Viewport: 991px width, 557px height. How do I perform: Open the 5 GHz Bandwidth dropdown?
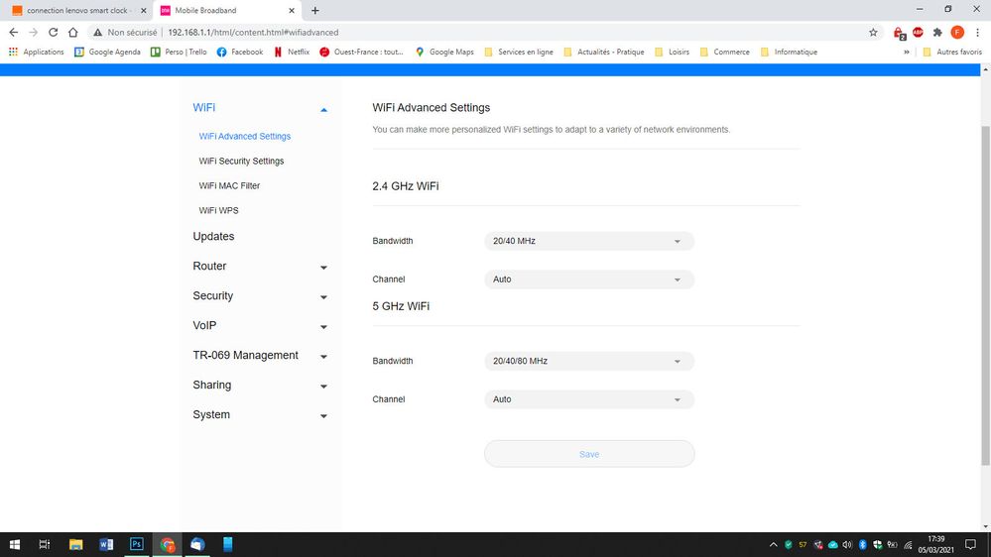pos(588,361)
